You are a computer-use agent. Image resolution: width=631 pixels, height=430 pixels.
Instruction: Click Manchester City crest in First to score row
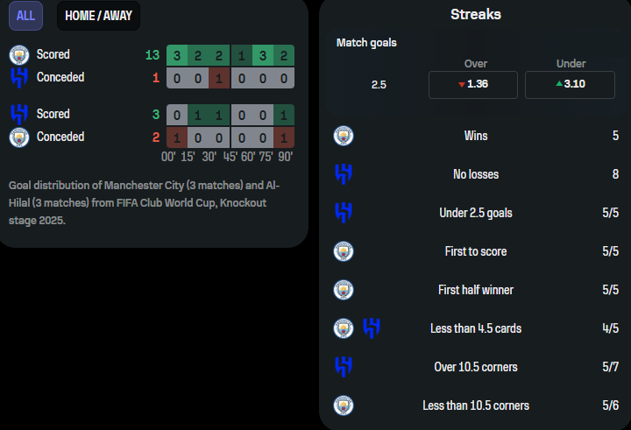coord(344,251)
